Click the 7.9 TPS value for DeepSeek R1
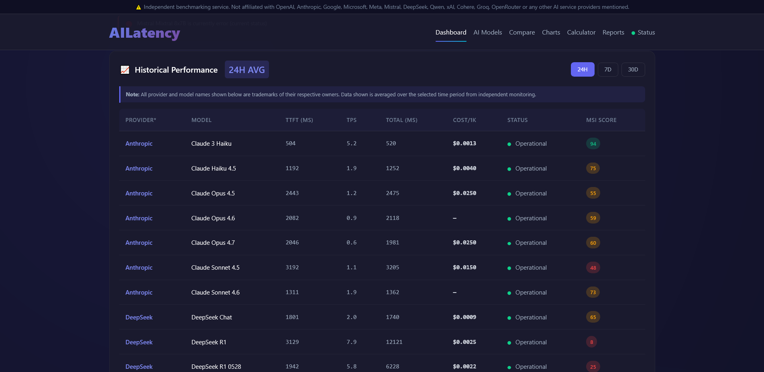The height and width of the screenshot is (372, 764). pos(352,342)
